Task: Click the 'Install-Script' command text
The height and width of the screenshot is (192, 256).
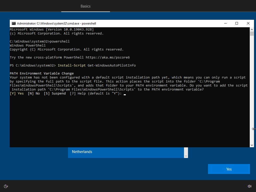Action: tap(72, 65)
